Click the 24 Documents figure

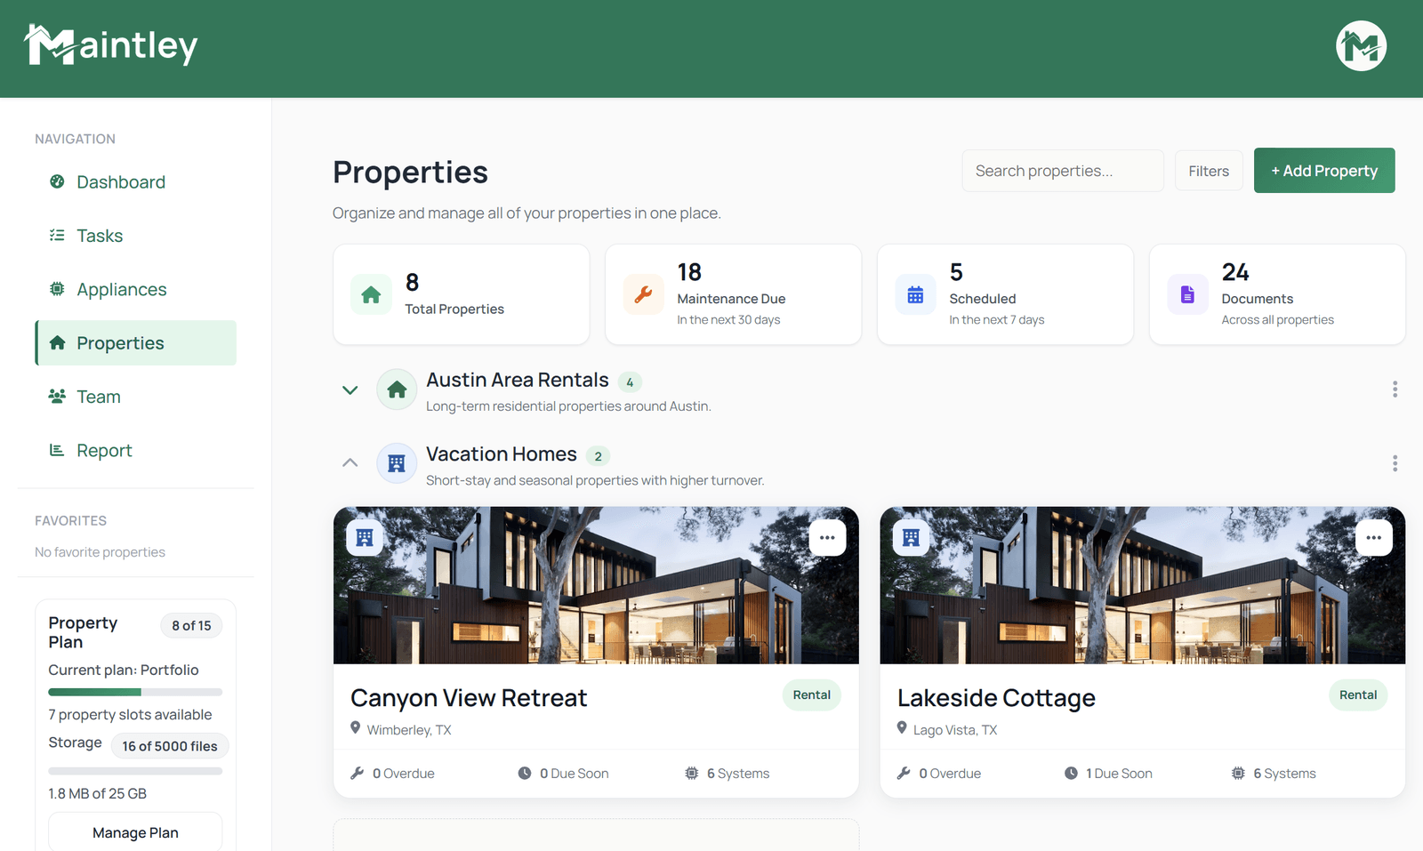(1235, 271)
